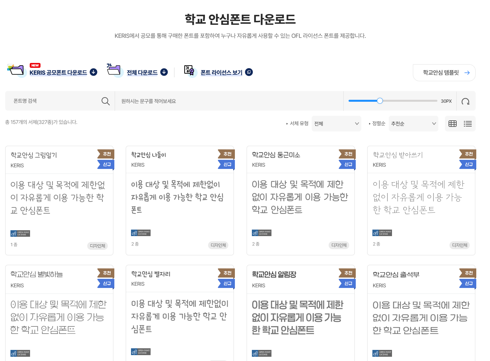Open KERIS 공모폰트 다운로드 link
Image resolution: width=490 pixels, height=361 pixels.
58,72
